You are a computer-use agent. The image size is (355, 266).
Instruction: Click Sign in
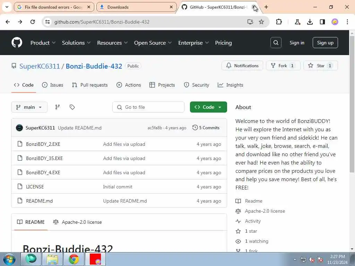(x=297, y=43)
